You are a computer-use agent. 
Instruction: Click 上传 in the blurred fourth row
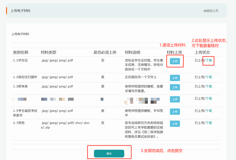point(175,99)
